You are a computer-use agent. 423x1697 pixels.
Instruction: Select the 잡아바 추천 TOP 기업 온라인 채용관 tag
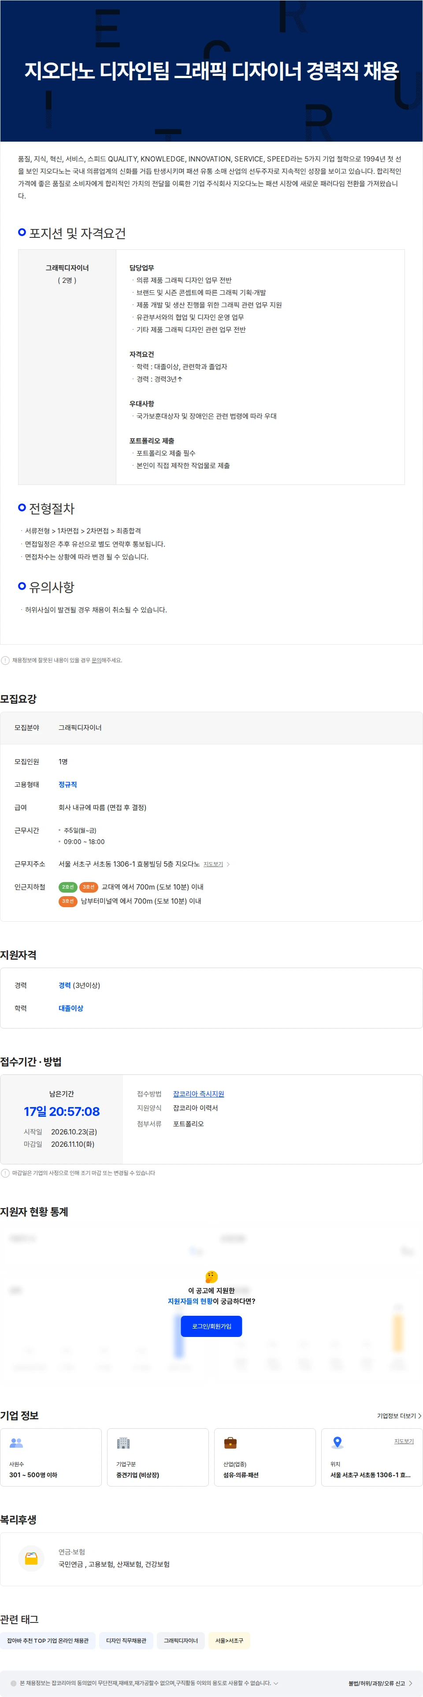[48, 1641]
